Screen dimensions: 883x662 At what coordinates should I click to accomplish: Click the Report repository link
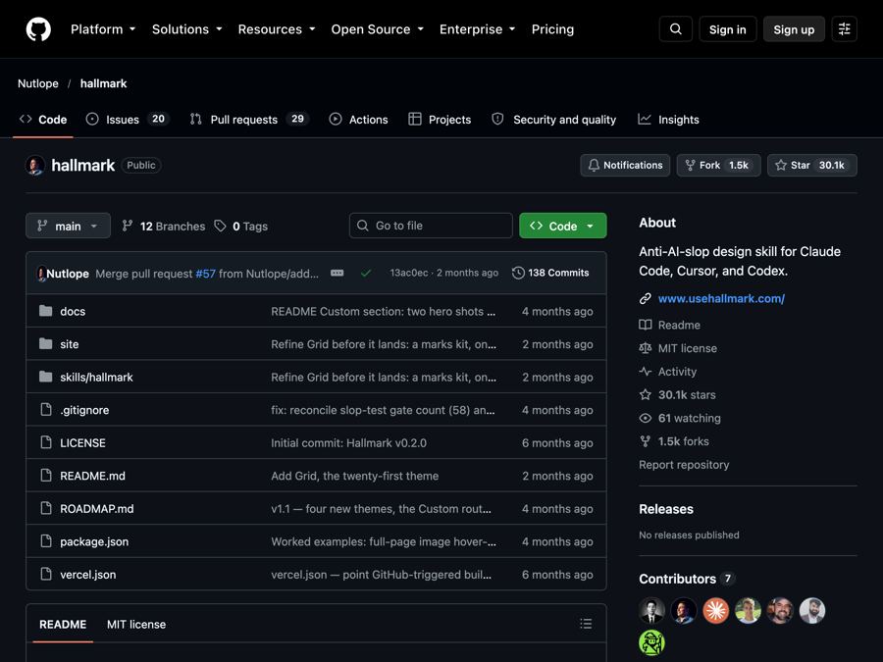click(684, 465)
